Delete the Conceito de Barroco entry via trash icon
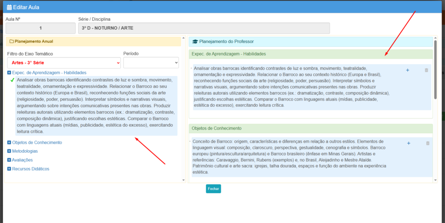This screenshot has height=223, width=445. click(427, 143)
